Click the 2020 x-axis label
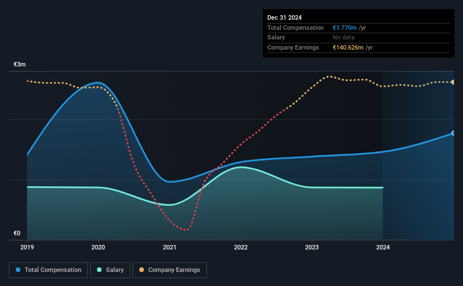The height and width of the screenshot is (286, 463). coord(98,247)
